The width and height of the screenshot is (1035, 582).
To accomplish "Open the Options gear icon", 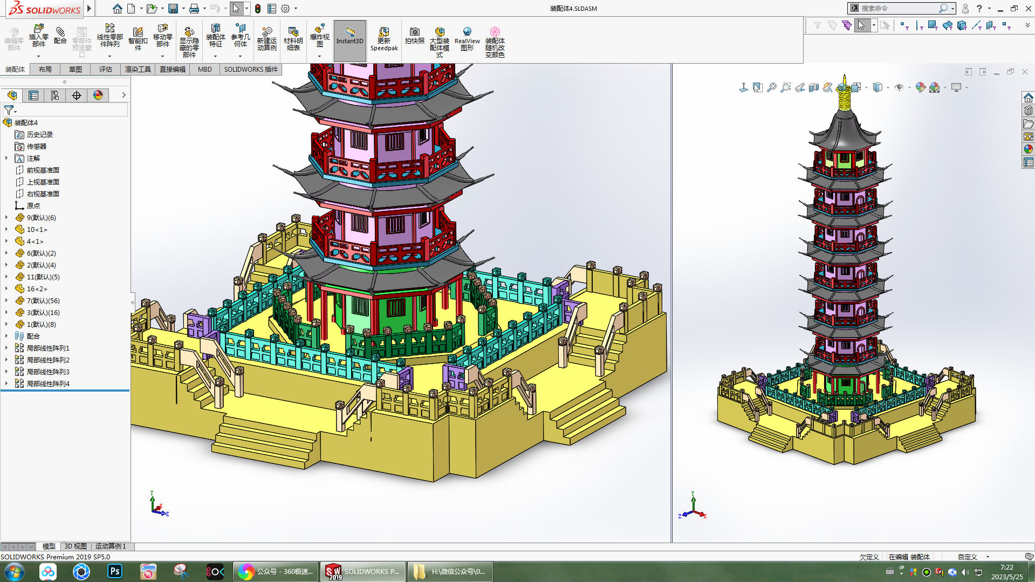I will pyautogui.click(x=285, y=9).
